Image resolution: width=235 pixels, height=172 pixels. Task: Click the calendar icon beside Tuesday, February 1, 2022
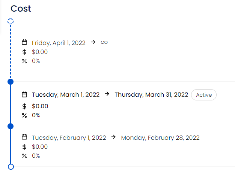pyautogui.click(x=24, y=137)
